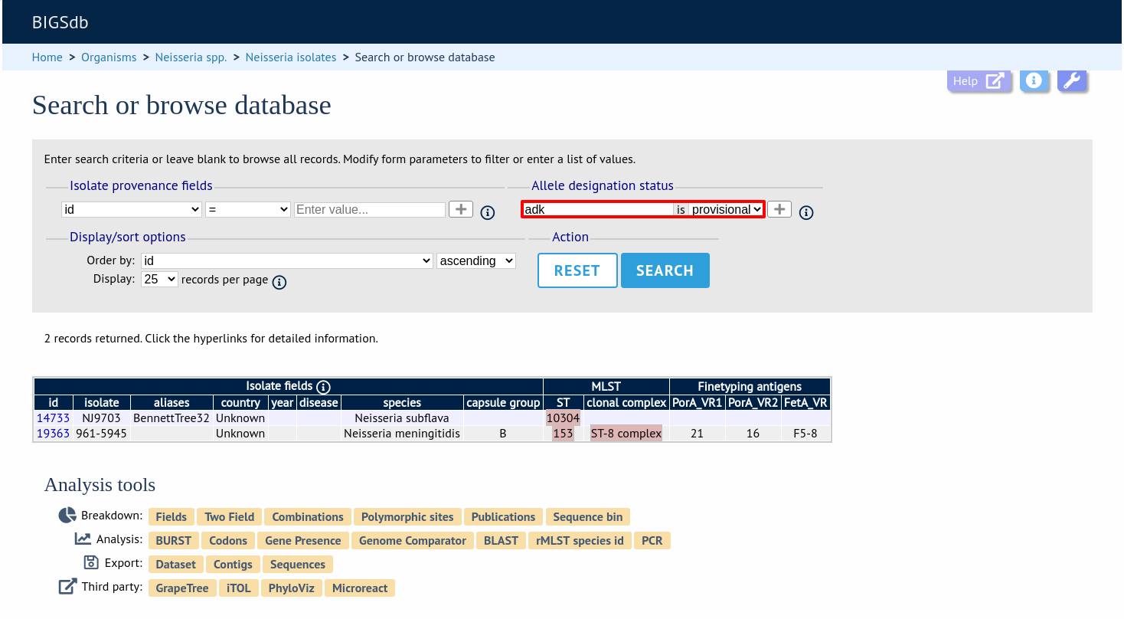Click the 'F5-8' FetA_VR cell
Screen dimensions: 1124x619
805,434
